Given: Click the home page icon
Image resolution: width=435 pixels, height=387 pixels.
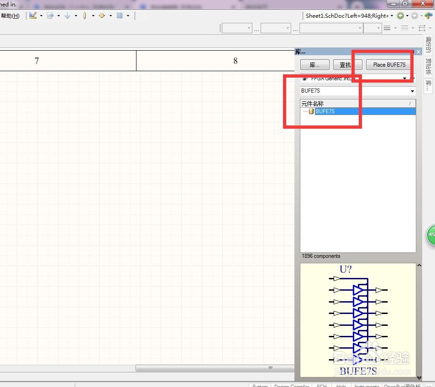Looking at the screenshot, I should (x=429, y=16).
